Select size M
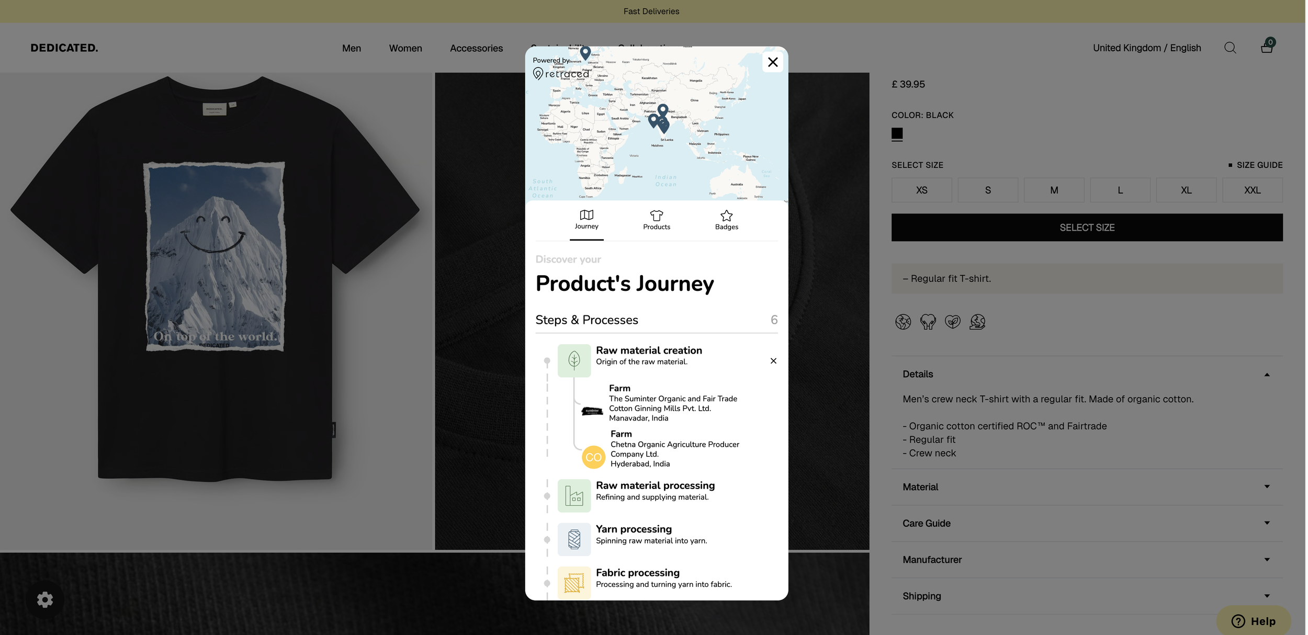This screenshot has width=1308, height=635. tap(1054, 190)
